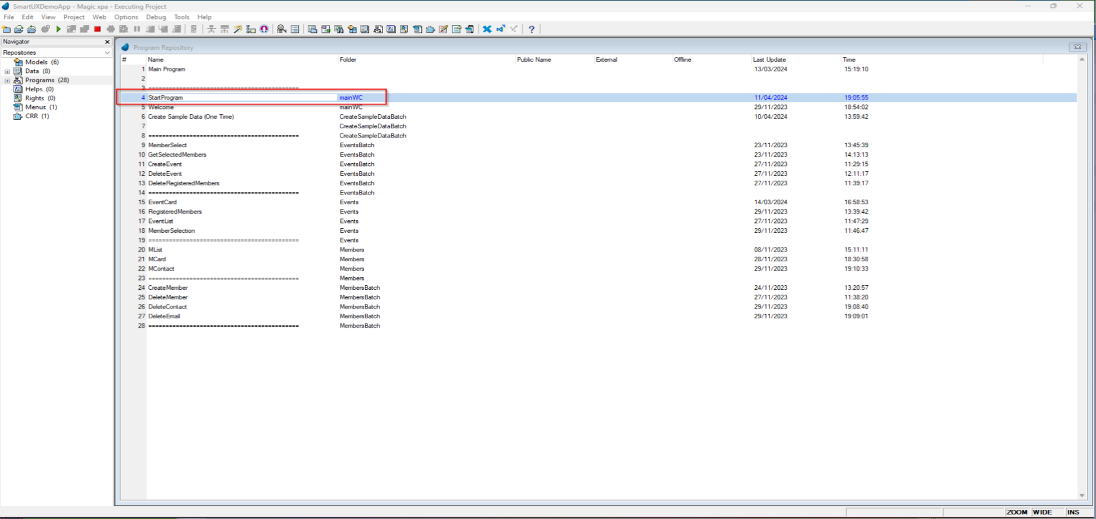The height and width of the screenshot is (519, 1096).
Task: Toggle WIDE mode in the status bar
Action: pos(1044,512)
